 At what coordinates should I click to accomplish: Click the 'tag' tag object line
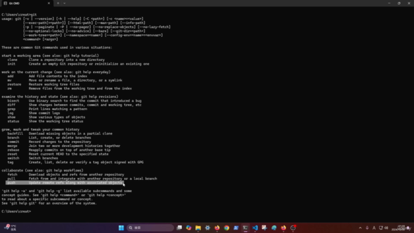click(76, 162)
